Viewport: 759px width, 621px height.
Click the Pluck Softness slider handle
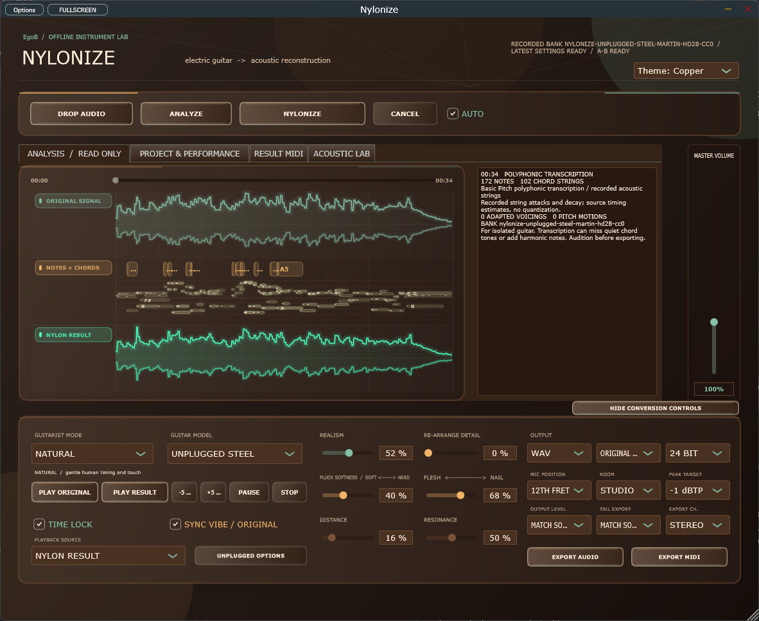point(343,495)
